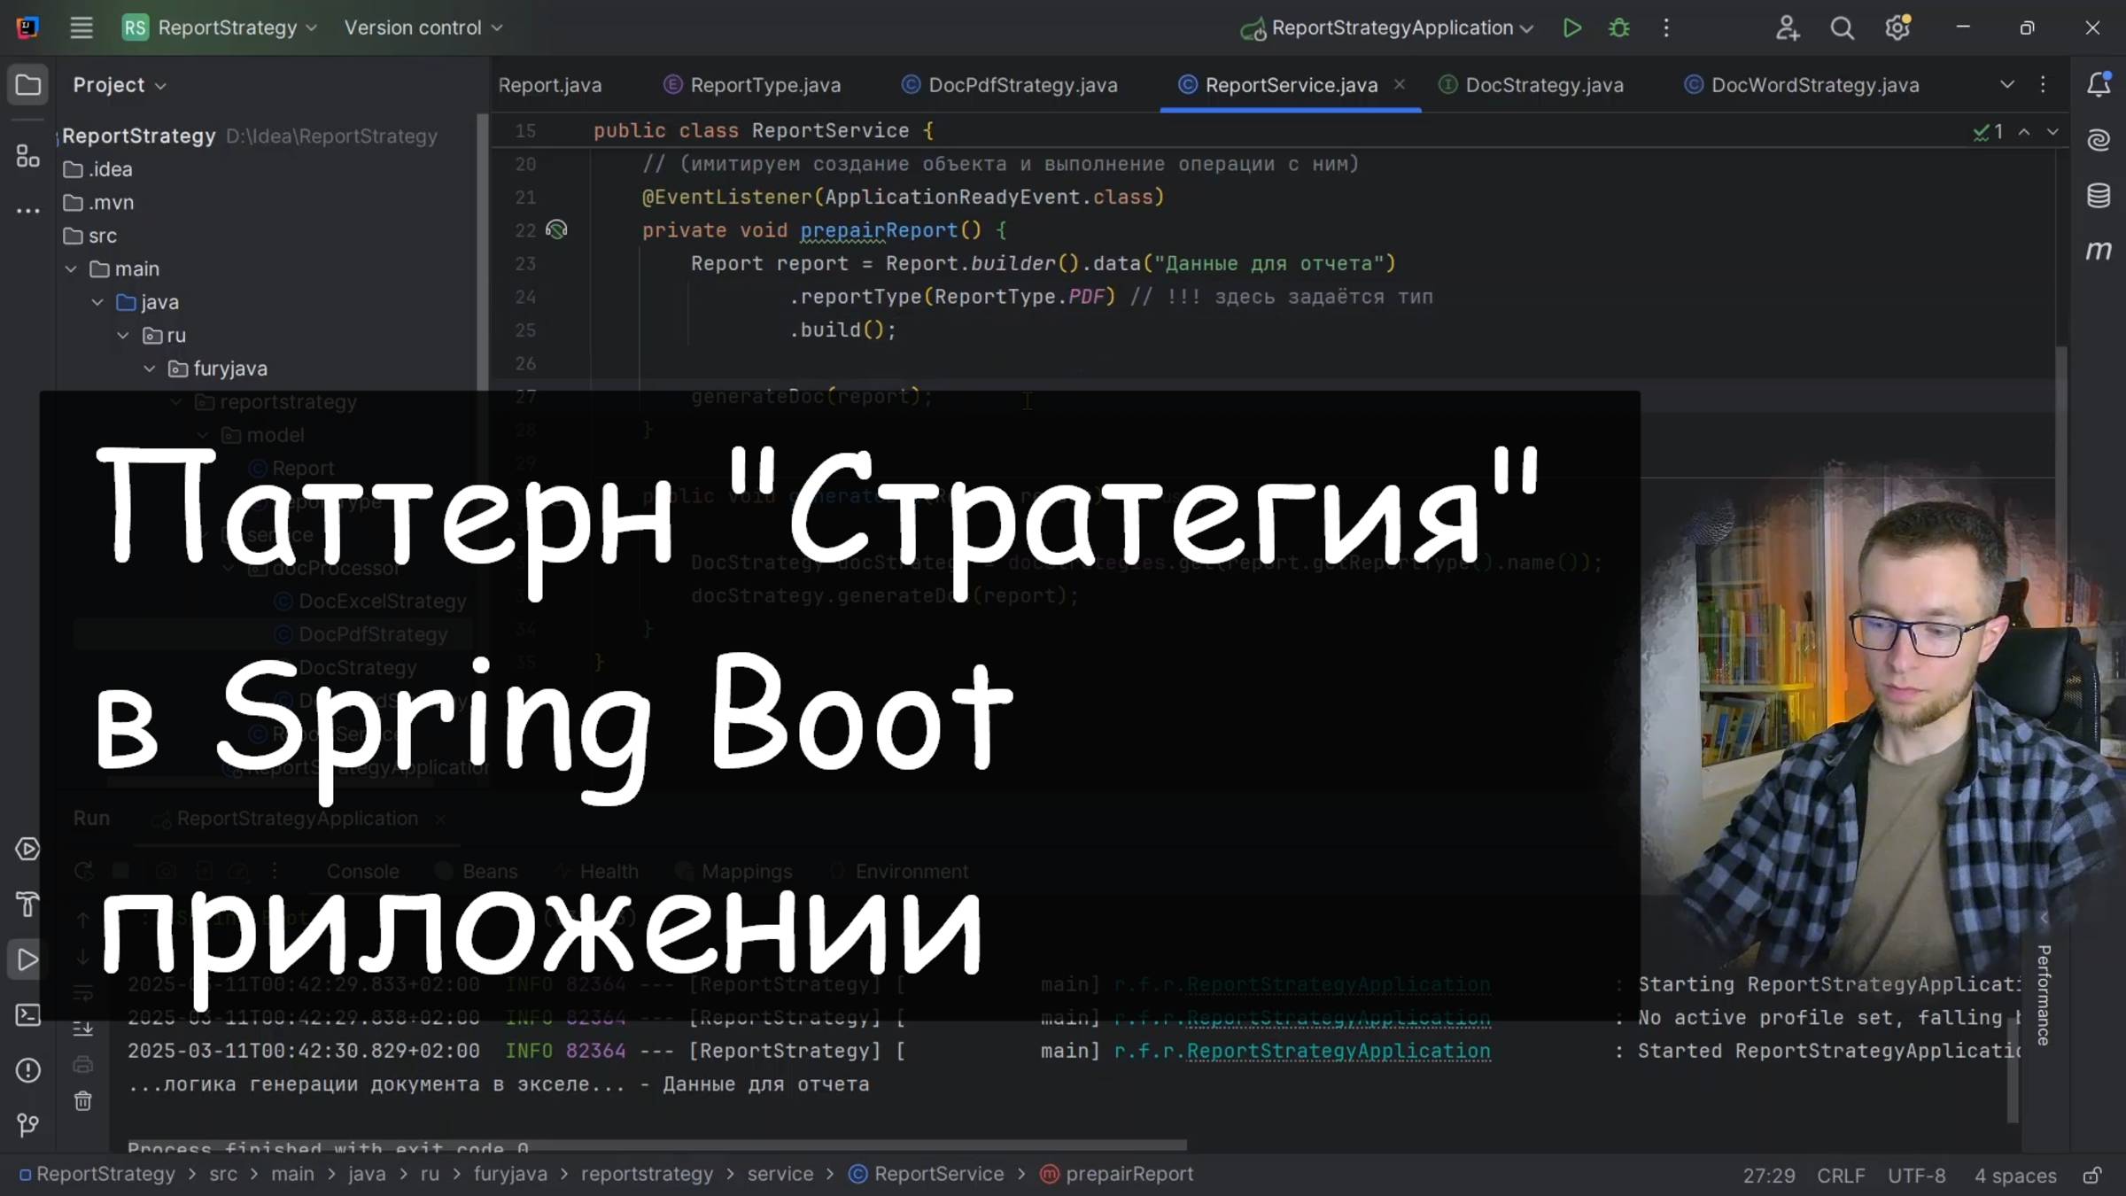Click the horizontal scrollbar below the console

point(656,1144)
